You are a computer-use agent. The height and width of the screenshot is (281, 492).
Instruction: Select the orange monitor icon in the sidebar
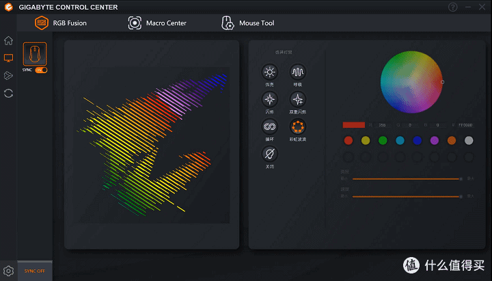pos(8,58)
